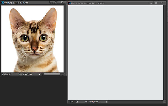
Task: Close the petportrait.psd window
Action: (162, 3)
